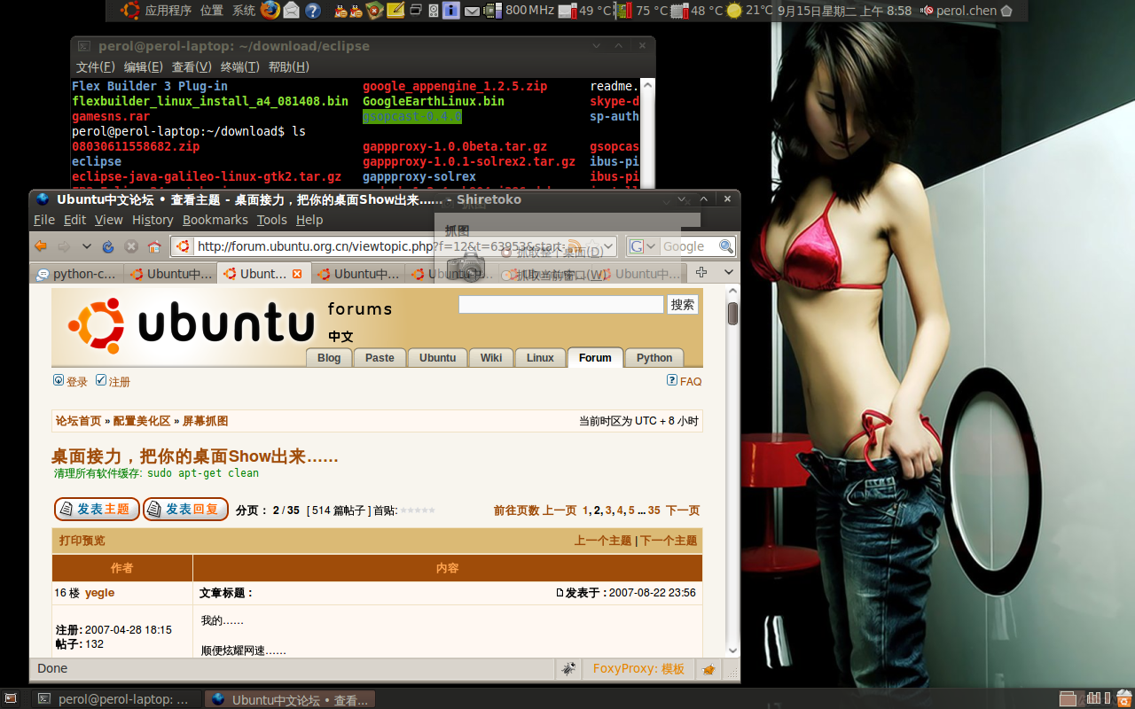Click the post icon next to 发表于

tap(560, 593)
